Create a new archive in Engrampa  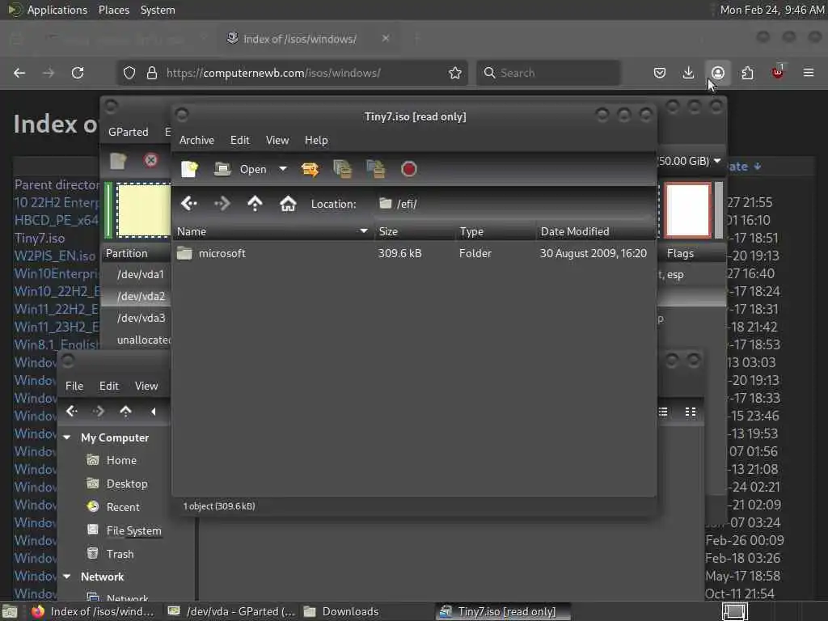(189, 169)
